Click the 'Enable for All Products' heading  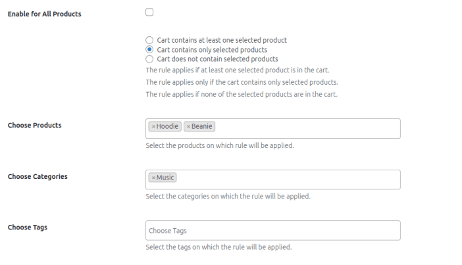coord(45,14)
